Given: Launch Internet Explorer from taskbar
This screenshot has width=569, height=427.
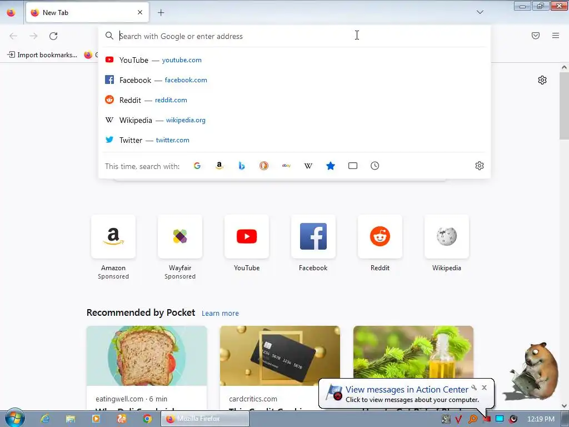Looking at the screenshot, I should (44, 419).
